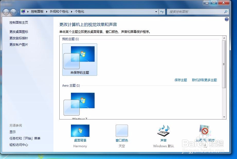The height and width of the screenshot is (159, 237).
Task: Open 轻松访问中心 link
Action: [19, 145]
